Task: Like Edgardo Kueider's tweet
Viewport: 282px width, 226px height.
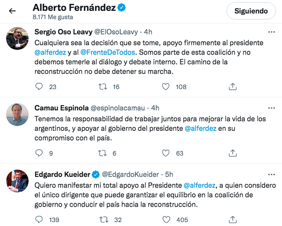Action: point(166,219)
